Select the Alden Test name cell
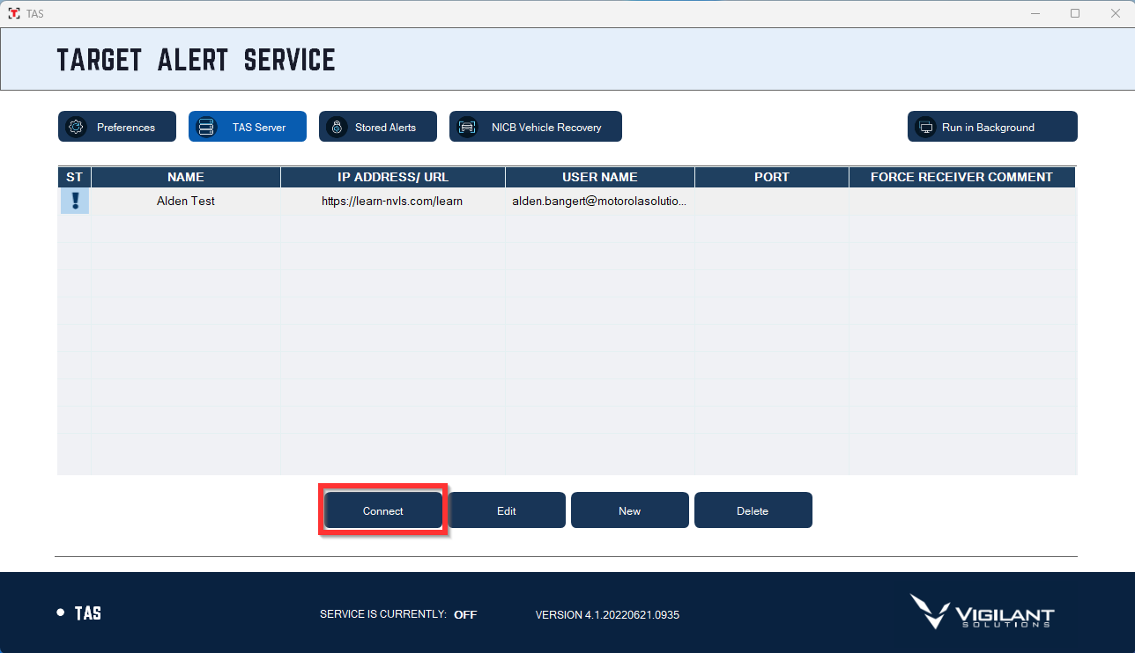Image resolution: width=1135 pixels, height=653 pixels. point(186,202)
